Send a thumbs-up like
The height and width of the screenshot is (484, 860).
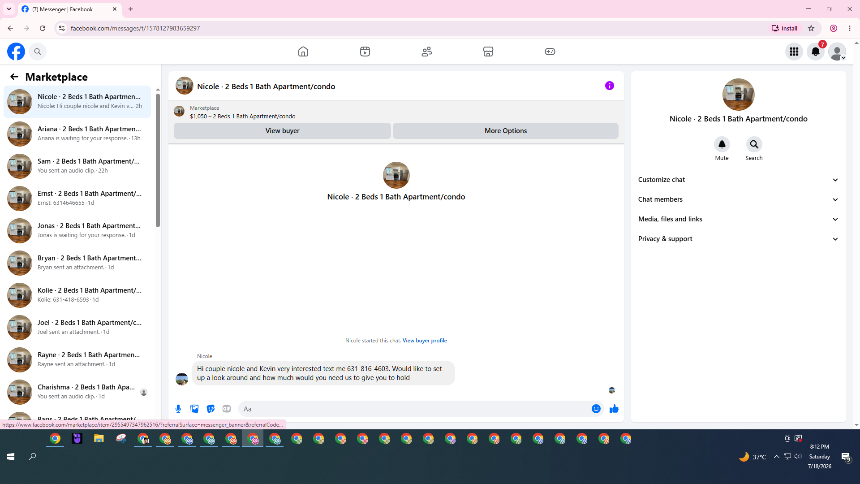coord(614,409)
